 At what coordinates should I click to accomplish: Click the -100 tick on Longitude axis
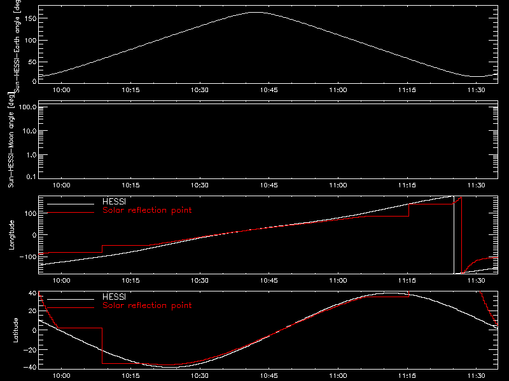28,257
